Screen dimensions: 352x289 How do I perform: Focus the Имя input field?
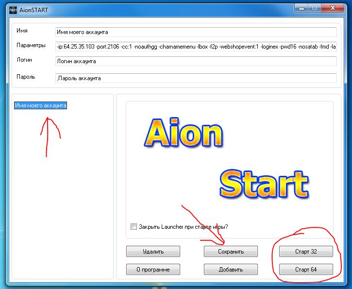point(196,32)
